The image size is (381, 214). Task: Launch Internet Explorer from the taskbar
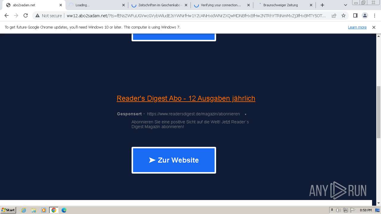(x=24, y=210)
